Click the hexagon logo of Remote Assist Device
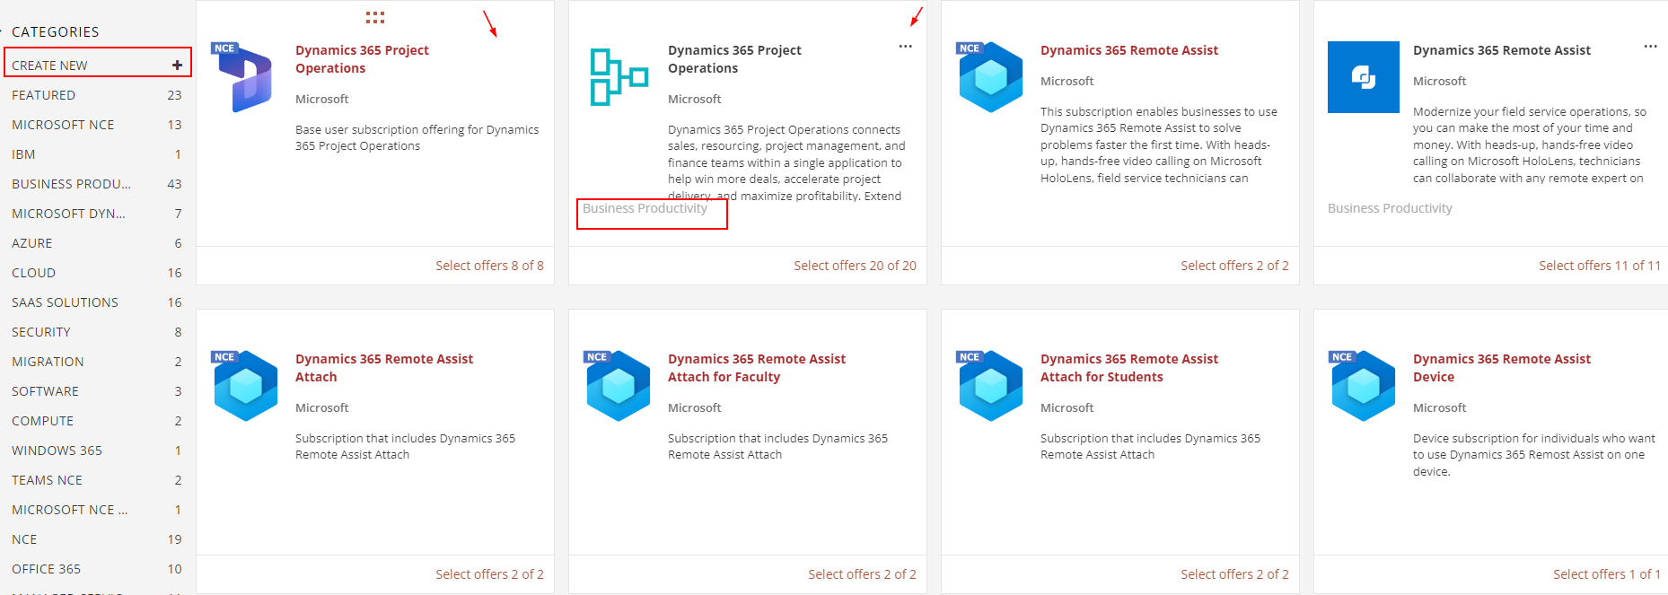The image size is (1668, 595). (x=1364, y=387)
